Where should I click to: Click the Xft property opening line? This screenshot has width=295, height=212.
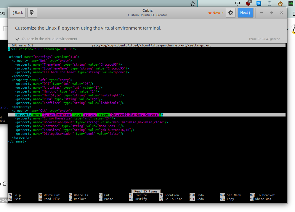pos(42,80)
